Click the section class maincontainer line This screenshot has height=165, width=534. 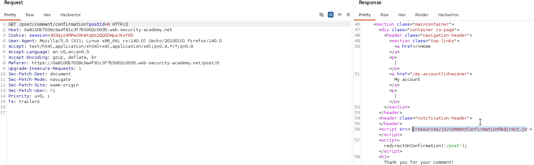[414, 24]
